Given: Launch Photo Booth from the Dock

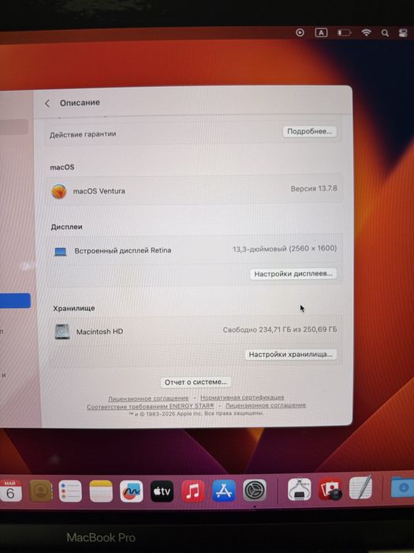Looking at the screenshot, I should pos(330,489).
